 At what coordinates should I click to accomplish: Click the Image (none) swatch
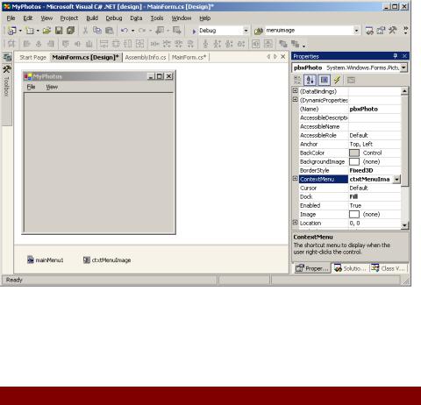coord(354,214)
